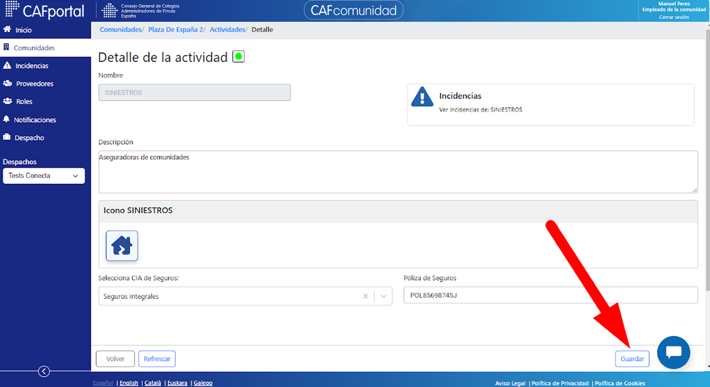Toggle the green activity status indicator
Viewport: 710px width, 387px height.
click(x=239, y=56)
